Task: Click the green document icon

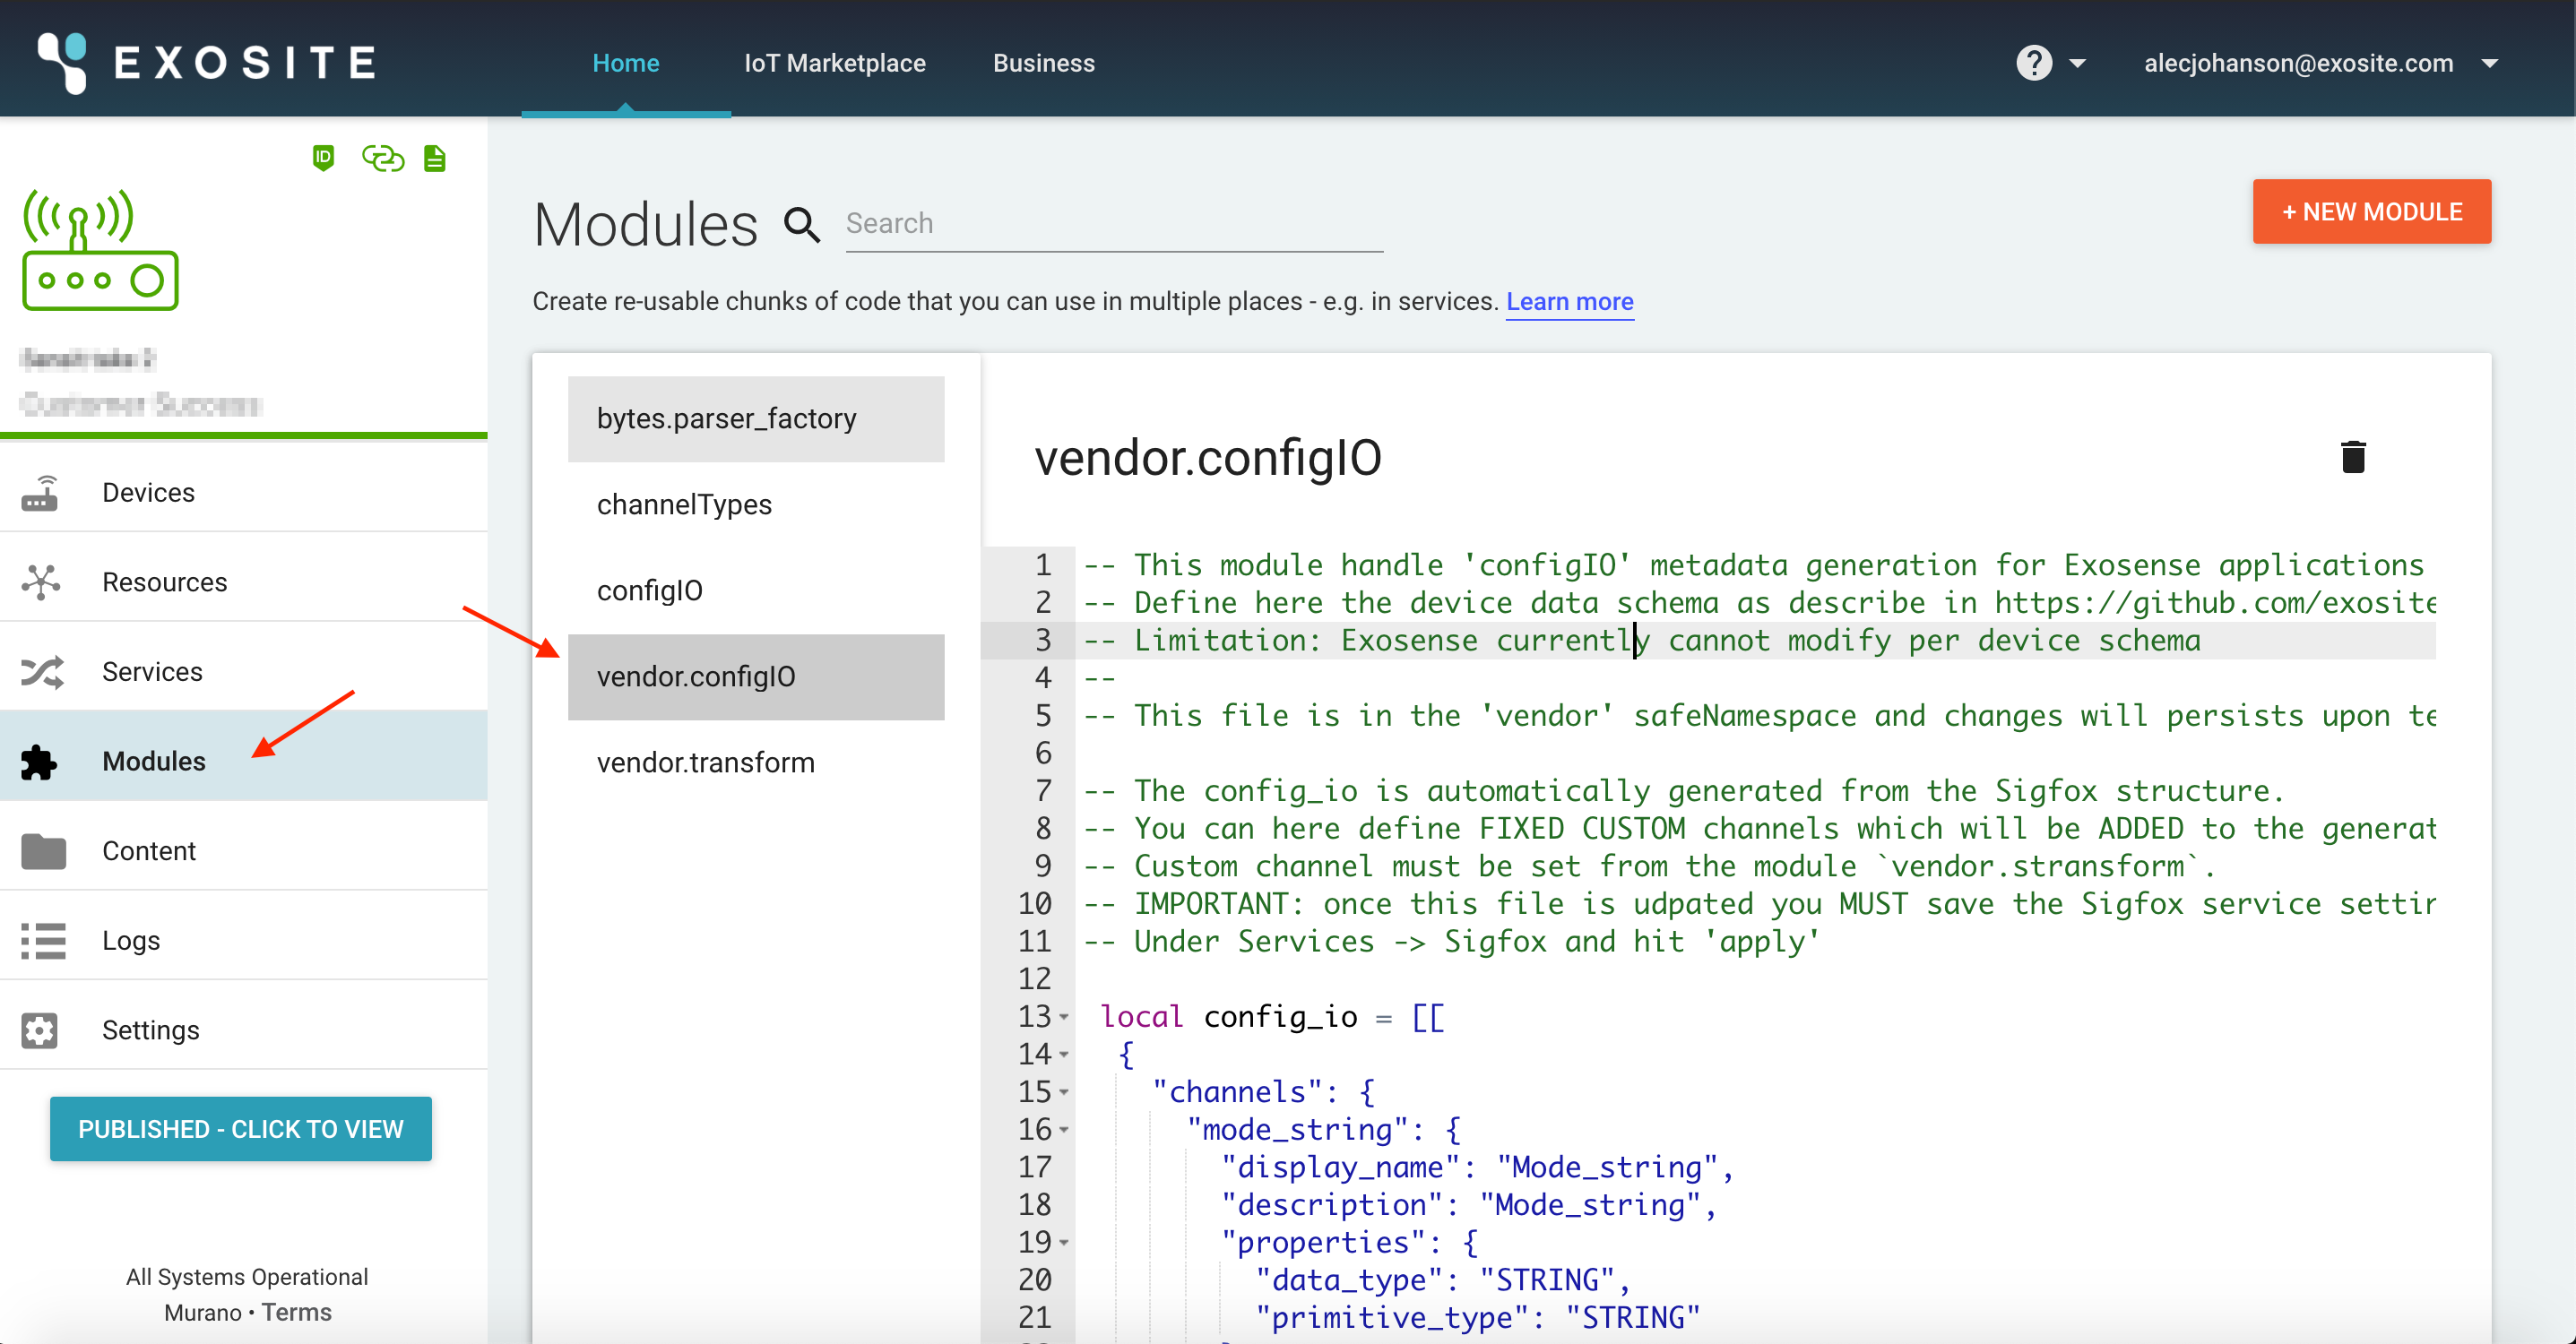Action: (434, 158)
